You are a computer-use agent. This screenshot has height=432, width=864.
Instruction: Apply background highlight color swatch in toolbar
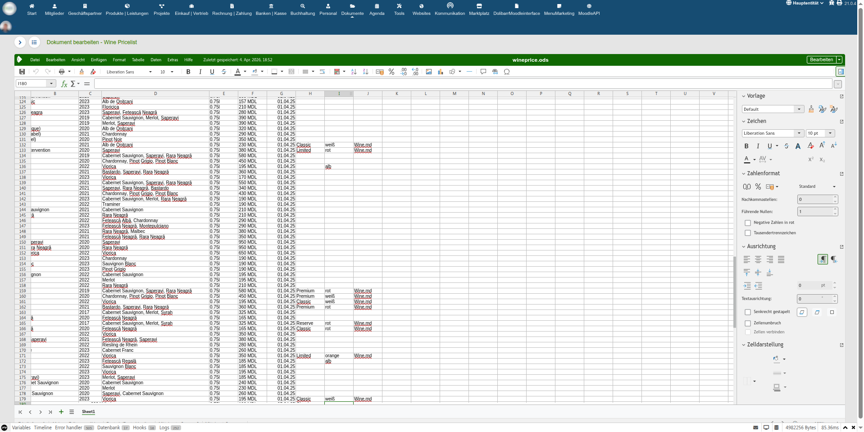coord(255,72)
